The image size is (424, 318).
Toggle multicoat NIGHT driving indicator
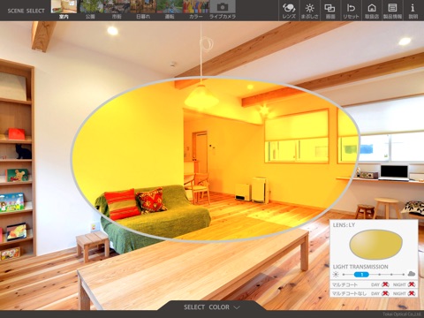(412, 284)
